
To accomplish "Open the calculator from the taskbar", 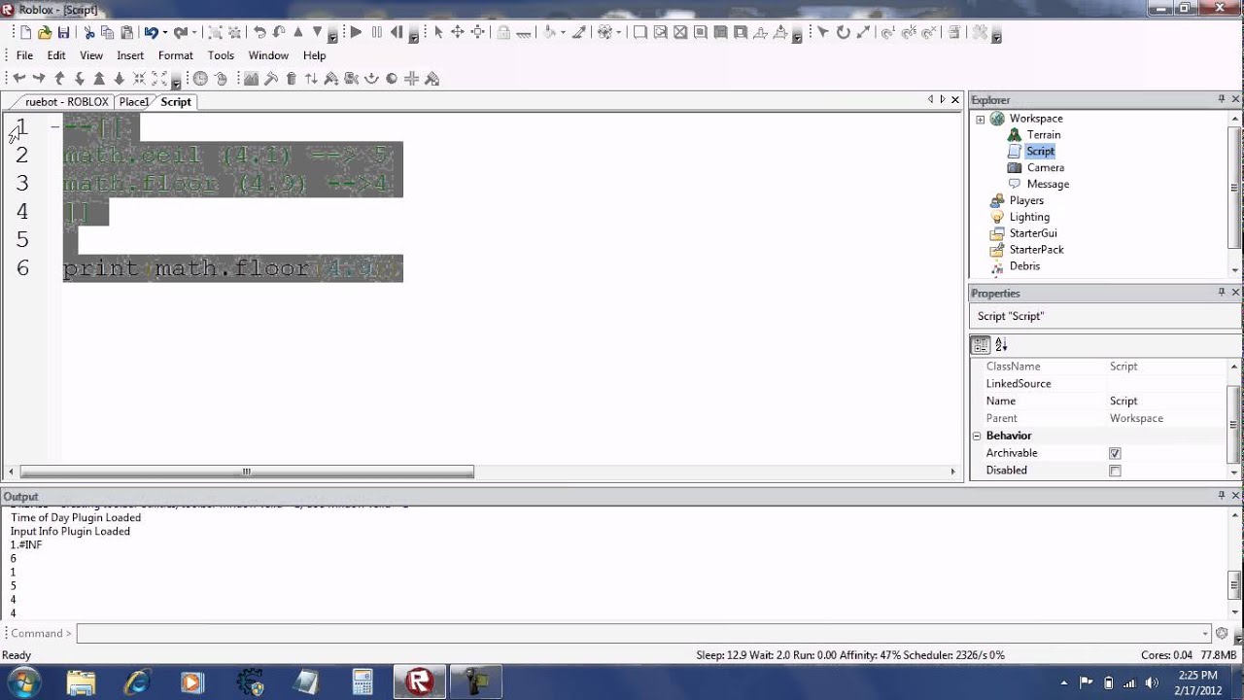I will point(363,682).
